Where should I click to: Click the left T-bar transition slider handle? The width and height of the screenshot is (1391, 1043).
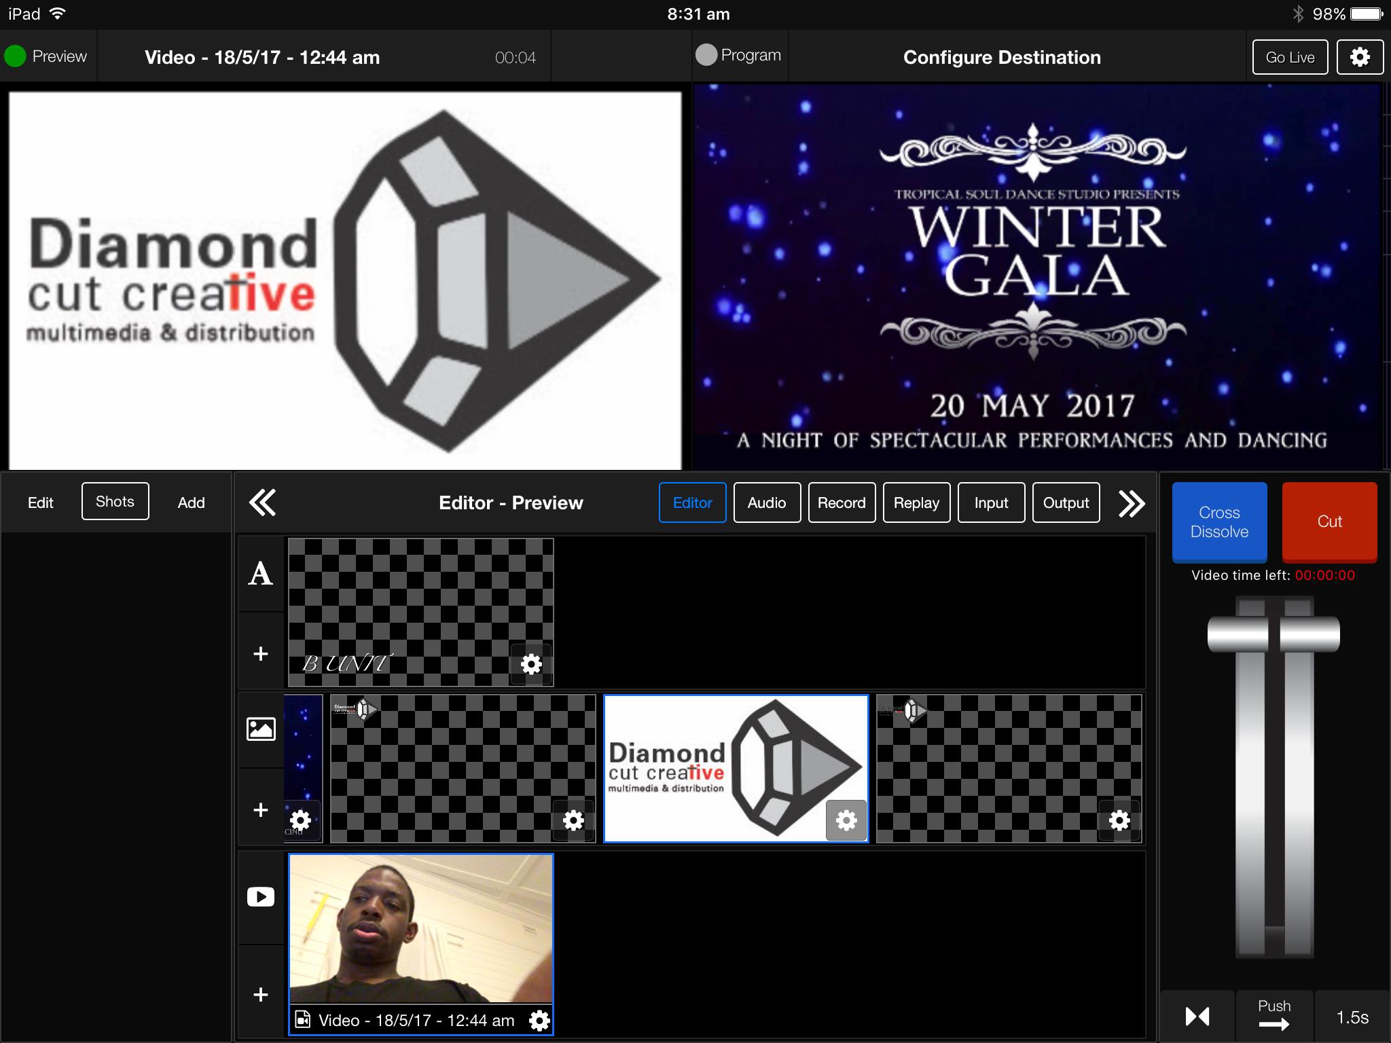[1238, 634]
